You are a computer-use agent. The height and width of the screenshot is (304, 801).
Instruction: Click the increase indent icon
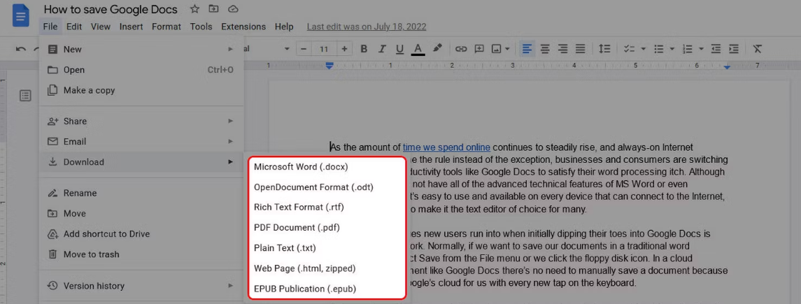coord(734,49)
